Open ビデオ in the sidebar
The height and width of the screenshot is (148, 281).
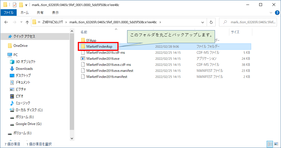(x=19, y=96)
